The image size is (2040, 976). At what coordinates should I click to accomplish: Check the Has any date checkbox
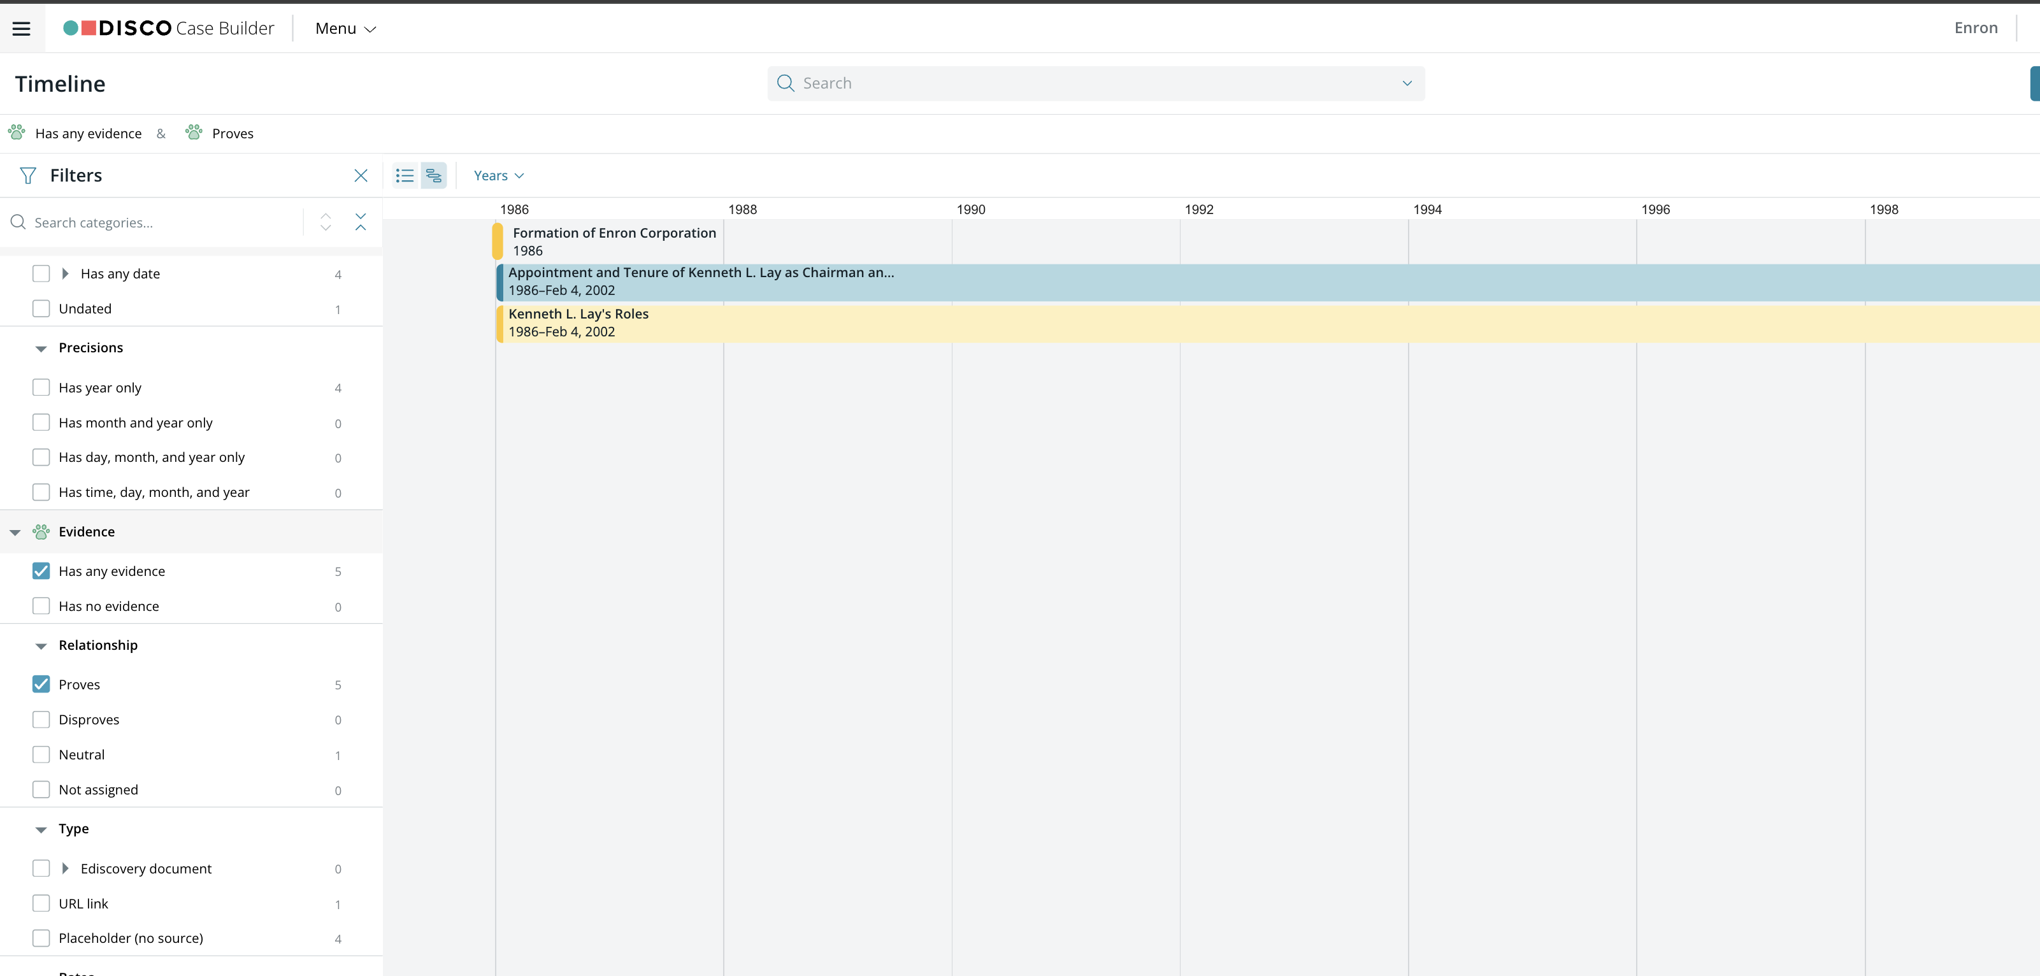pos(41,273)
